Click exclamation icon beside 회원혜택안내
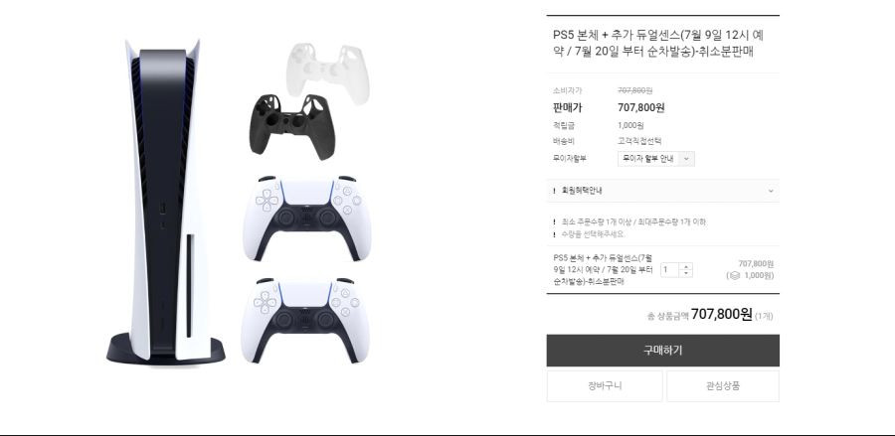Viewport: 895px width, 436px height. coord(554,191)
